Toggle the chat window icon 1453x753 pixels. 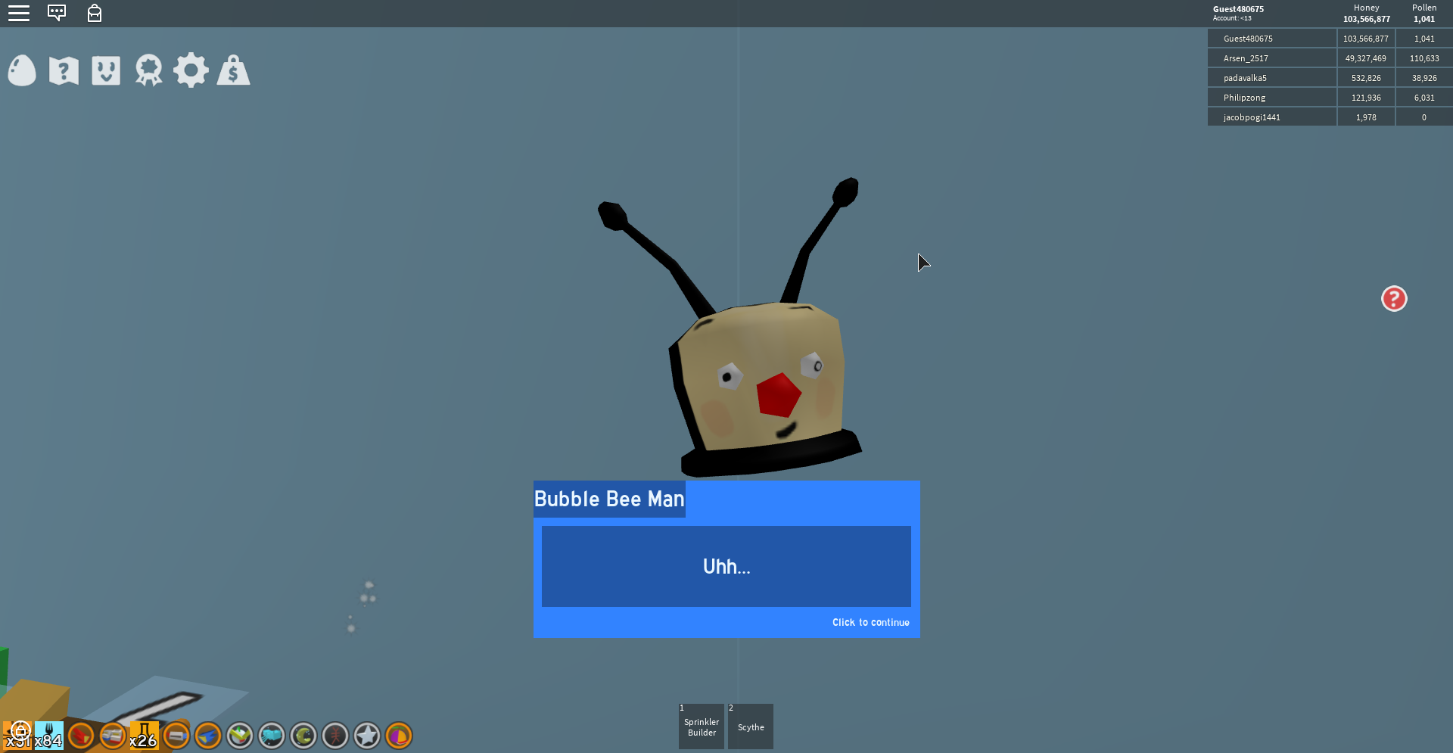(x=57, y=13)
